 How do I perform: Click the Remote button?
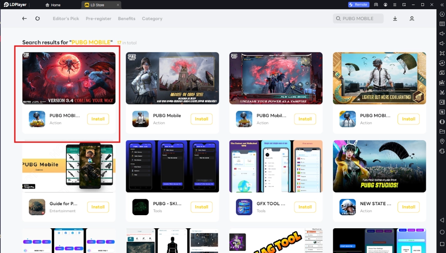359,4
